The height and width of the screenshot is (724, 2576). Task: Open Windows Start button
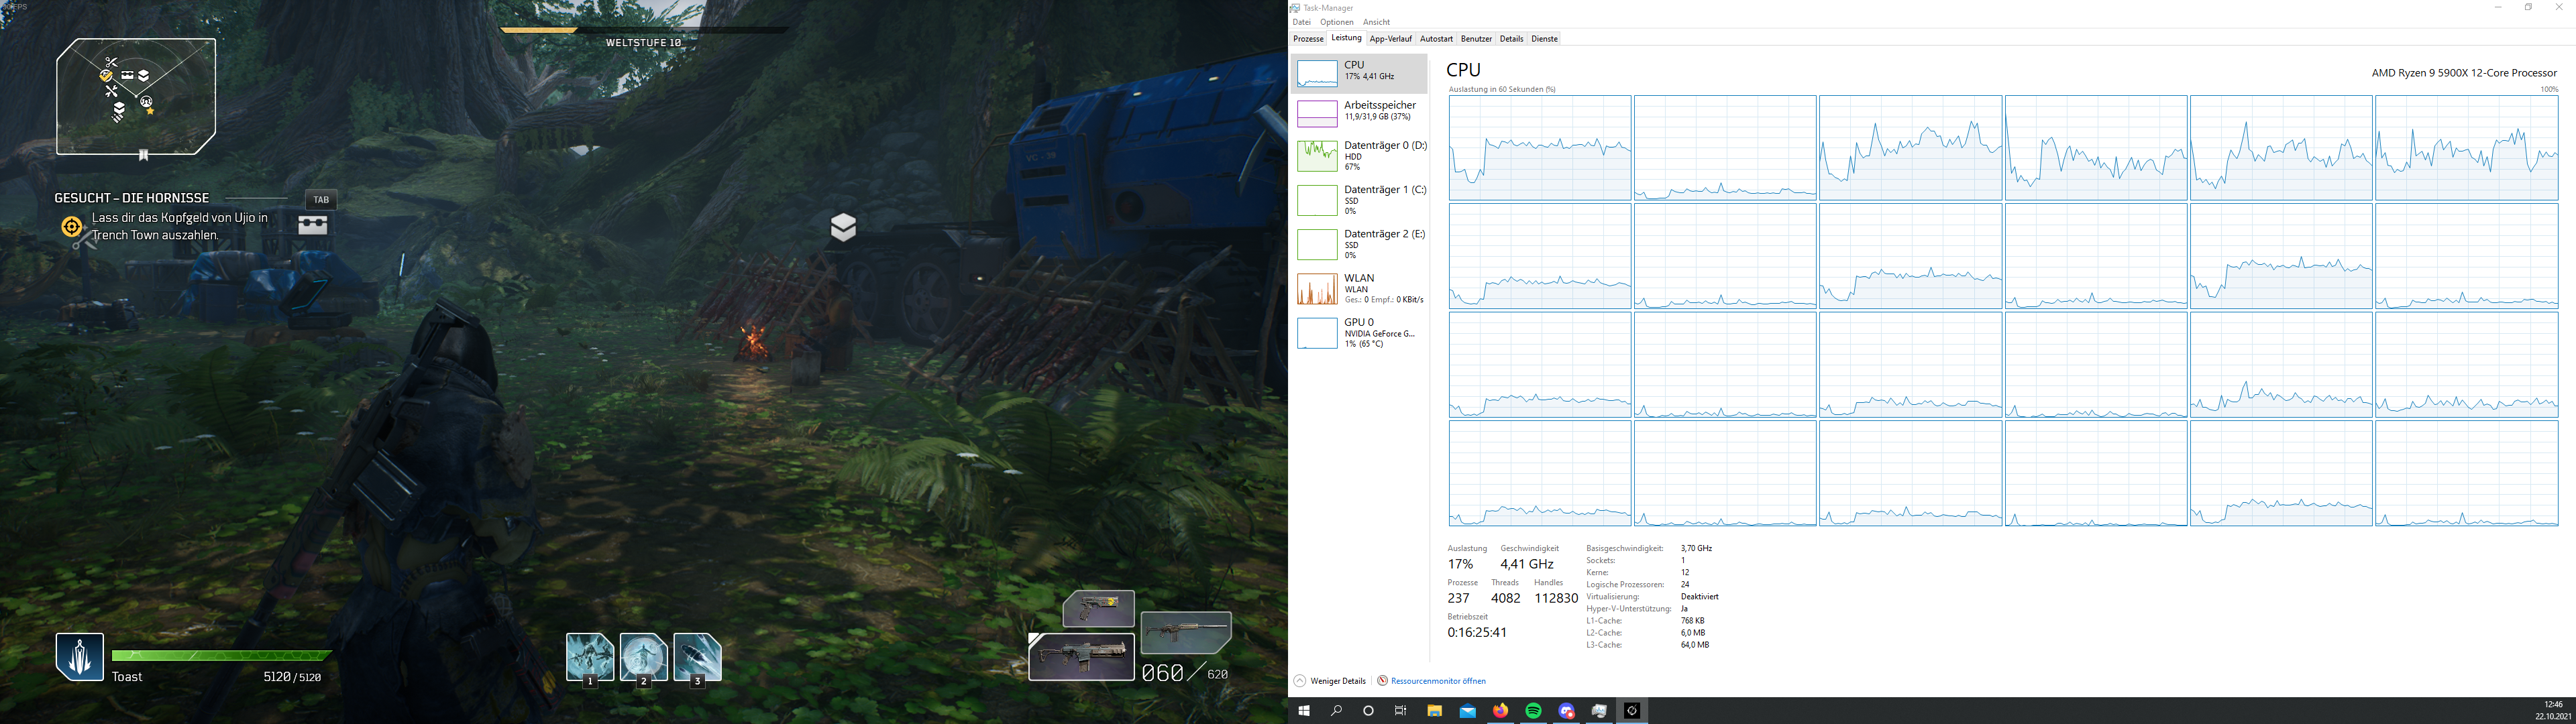pyautogui.click(x=1303, y=711)
